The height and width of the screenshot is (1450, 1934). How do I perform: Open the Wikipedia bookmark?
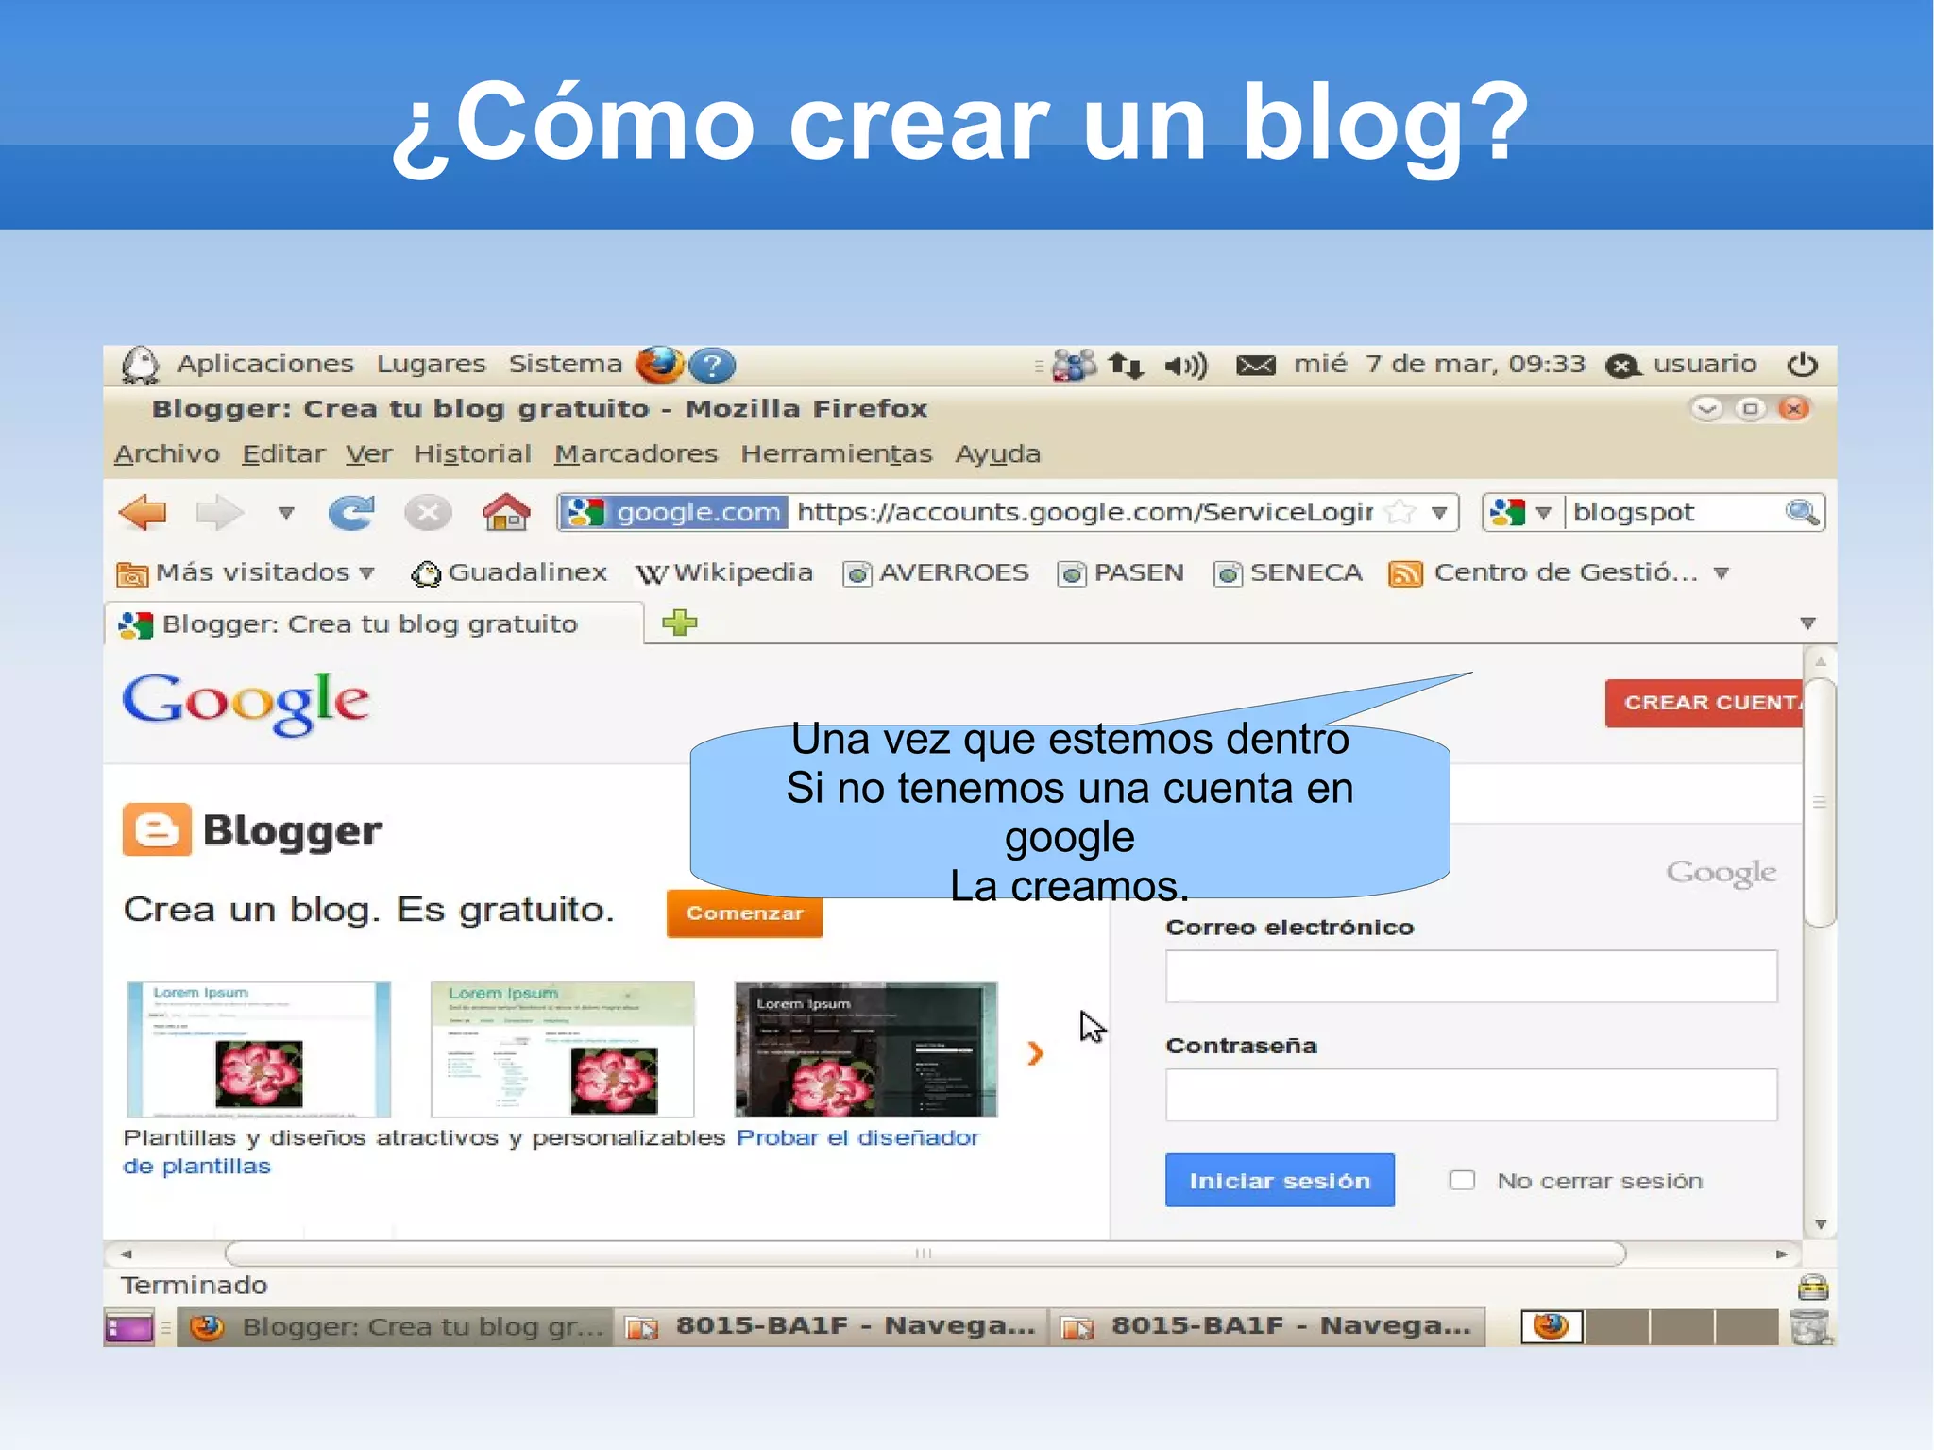pos(724,572)
